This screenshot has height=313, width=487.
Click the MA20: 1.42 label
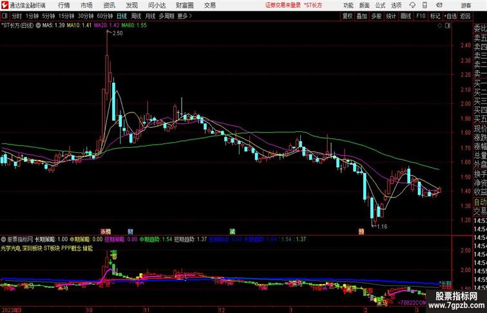pyautogui.click(x=106, y=26)
